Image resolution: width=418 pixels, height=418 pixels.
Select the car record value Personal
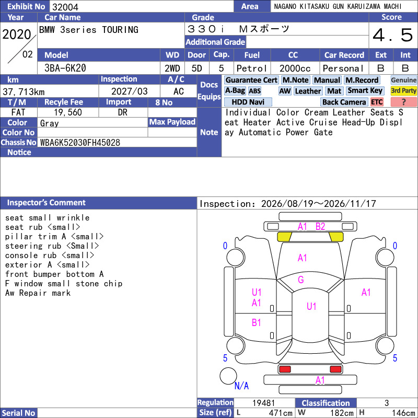(343, 68)
